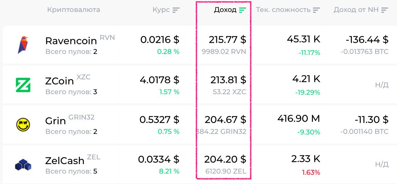Sort by Доход от NH header
Image resolution: width=397 pixels, height=184 pixels.
pyautogui.click(x=356, y=10)
